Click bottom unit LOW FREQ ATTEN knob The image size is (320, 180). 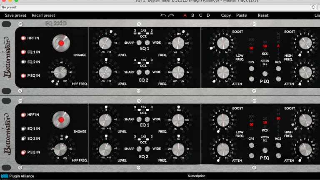223,149
